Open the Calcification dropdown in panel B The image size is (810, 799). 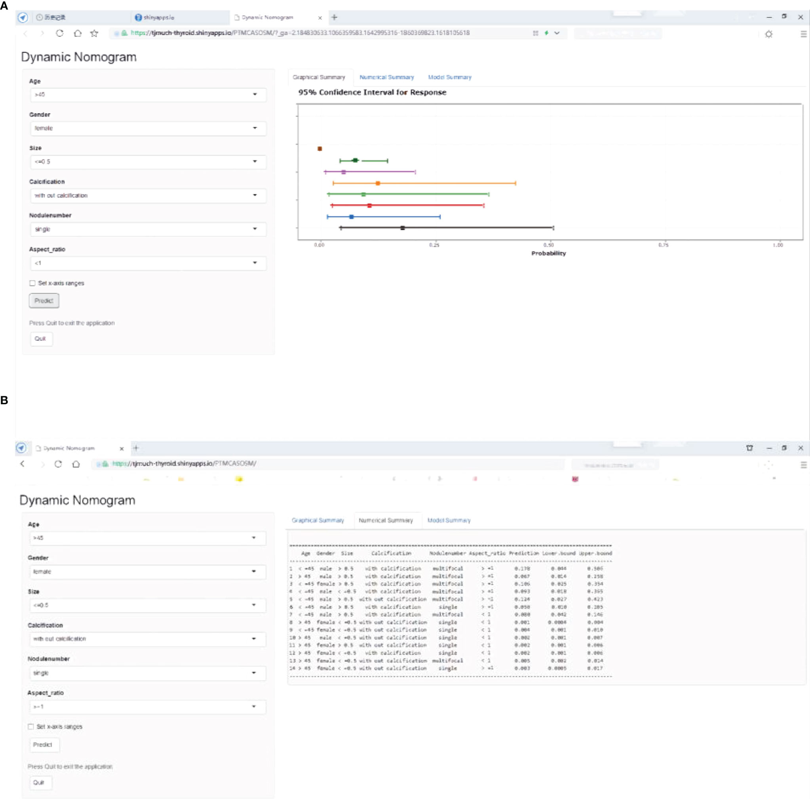click(x=148, y=639)
